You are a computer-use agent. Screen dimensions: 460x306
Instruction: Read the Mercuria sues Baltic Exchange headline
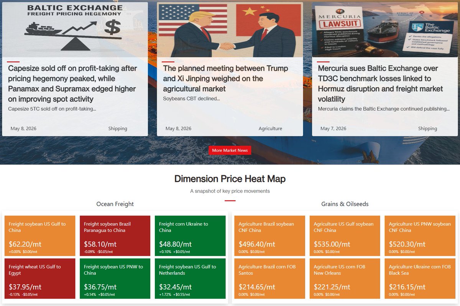380,84
